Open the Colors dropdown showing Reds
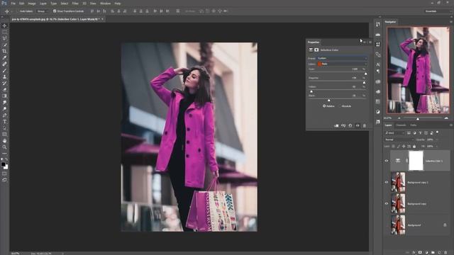454x255 pixels. click(342, 64)
